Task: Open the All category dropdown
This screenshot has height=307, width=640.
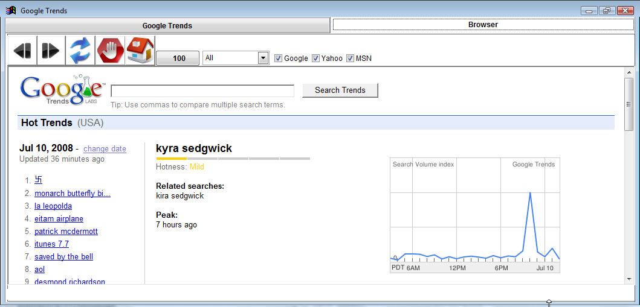Action: click(x=236, y=58)
